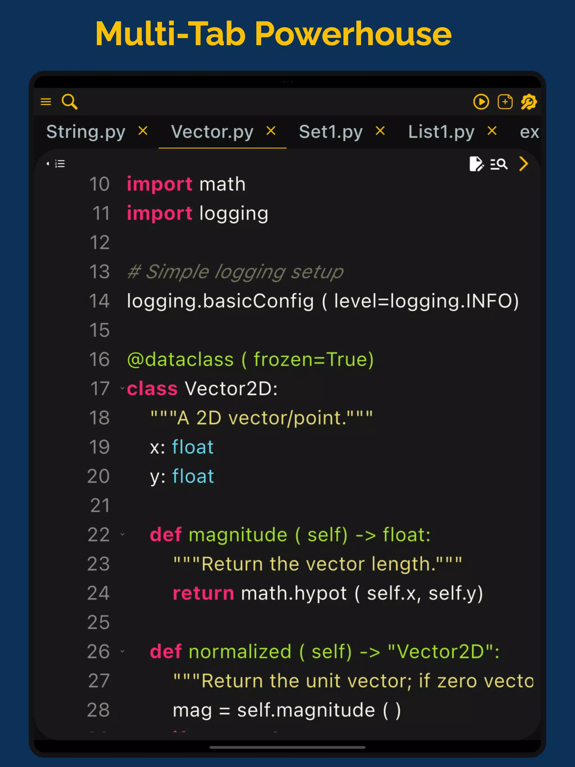The width and height of the screenshot is (575, 767).
Task: Click line number 10 in gutter
Action: point(100,184)
